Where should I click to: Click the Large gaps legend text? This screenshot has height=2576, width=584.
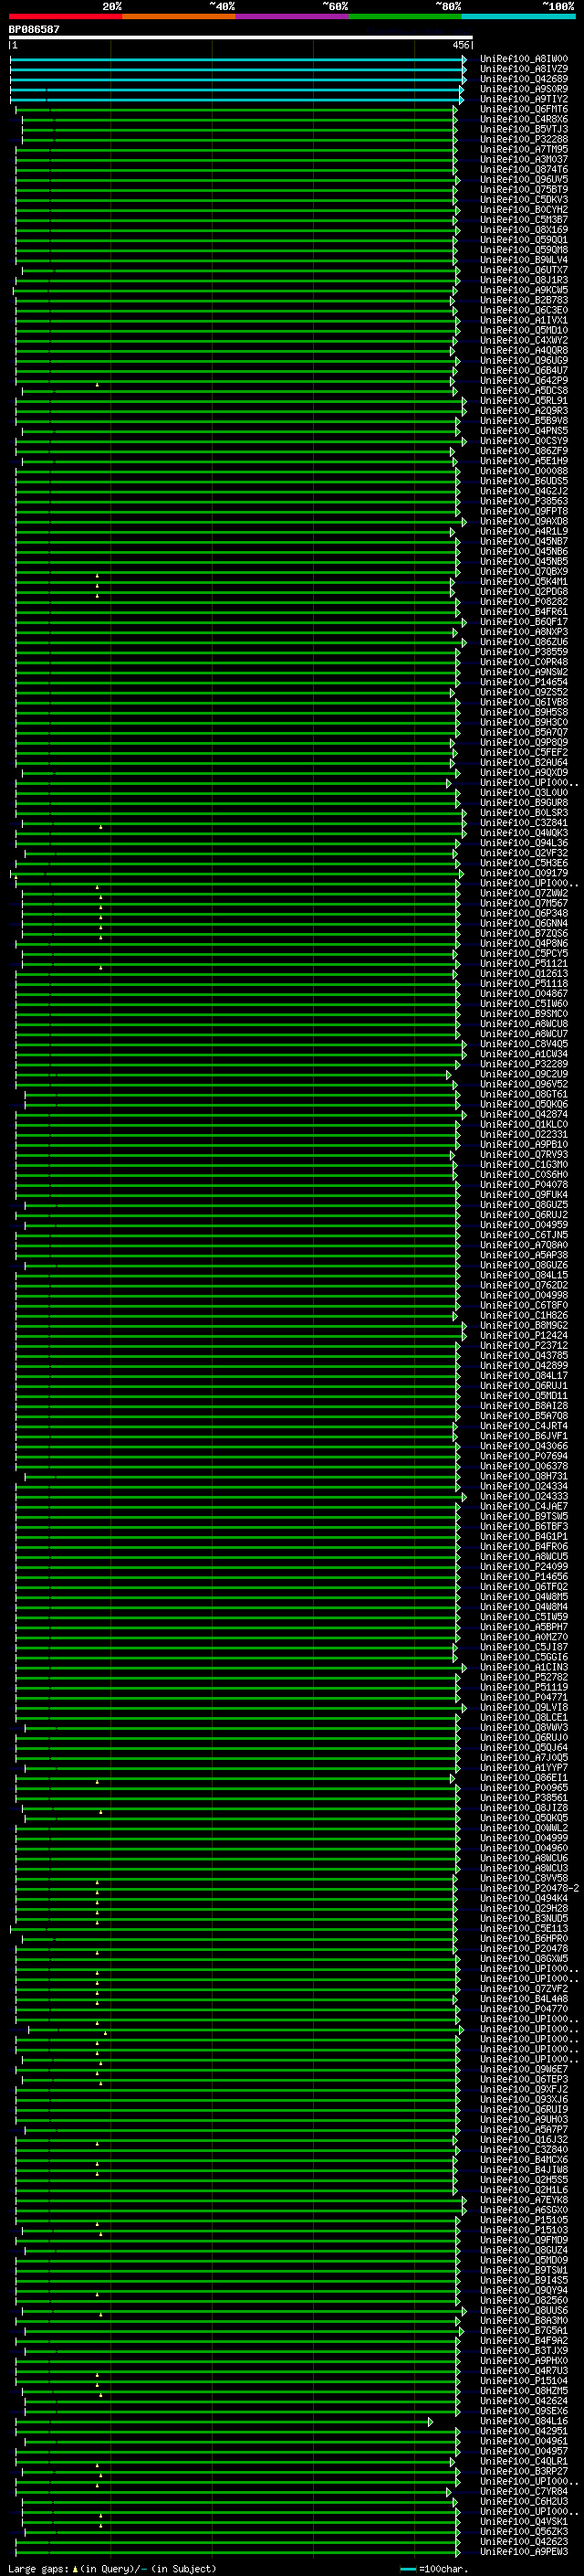(112, 2569)
